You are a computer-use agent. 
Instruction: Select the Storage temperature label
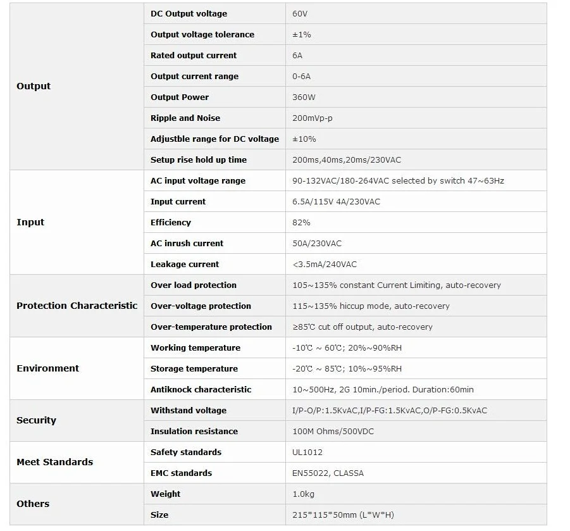[194, 369]
